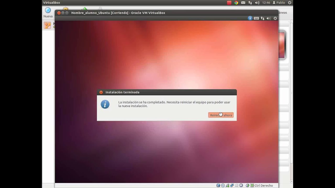The width and height of the screenshot is (335, 188).
Task: Click the info icon in the dialog
Action: click(x=105, y=104)
